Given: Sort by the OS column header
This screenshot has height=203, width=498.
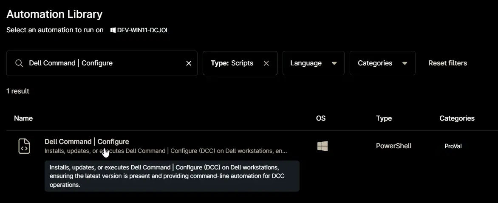Looking at the screenshot, I should (321, 118).
